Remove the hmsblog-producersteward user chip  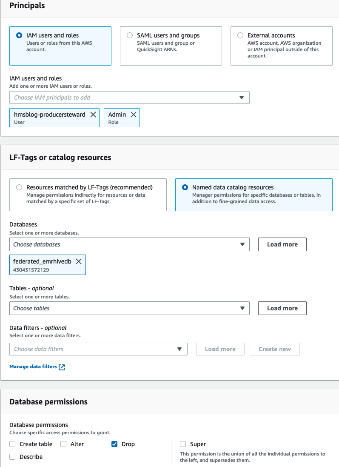coord(93,115)
